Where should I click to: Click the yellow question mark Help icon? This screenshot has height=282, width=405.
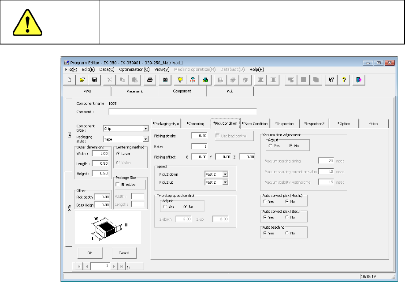pos(344,80)
